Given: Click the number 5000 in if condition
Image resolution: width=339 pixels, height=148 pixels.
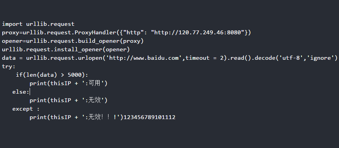Looking at the screenshot, I should (75, 75).
